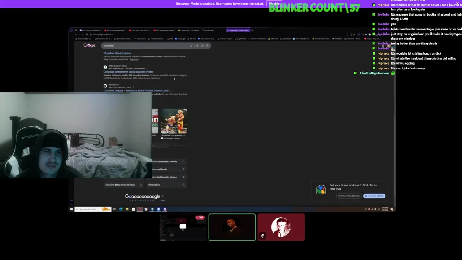The width and height of the screenshot is (462, 260).
Task: Open Edge from the taskbar
Action: [121, 209]
